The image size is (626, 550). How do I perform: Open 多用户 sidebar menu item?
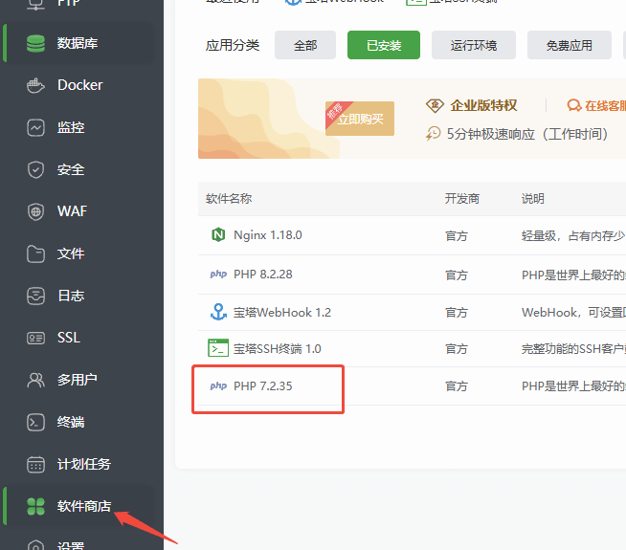pyautogui.click(x=78, y=380)
